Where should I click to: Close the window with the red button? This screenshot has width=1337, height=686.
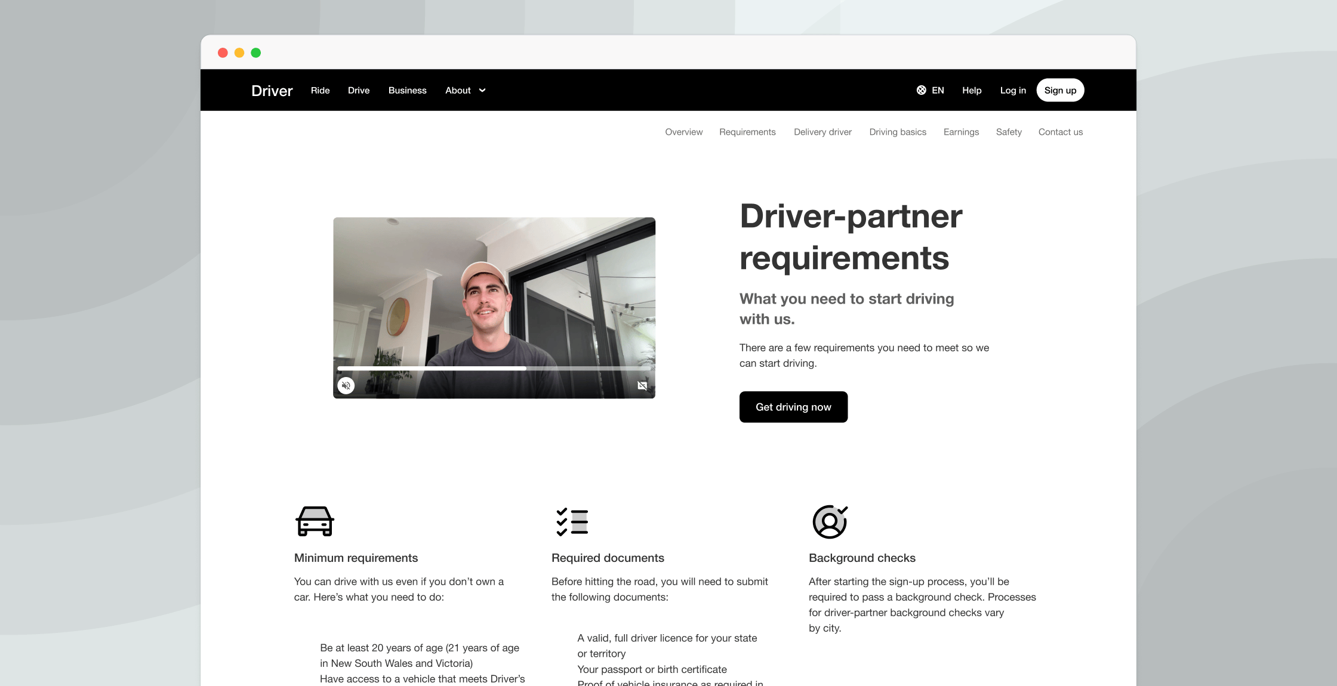point(223,52)
